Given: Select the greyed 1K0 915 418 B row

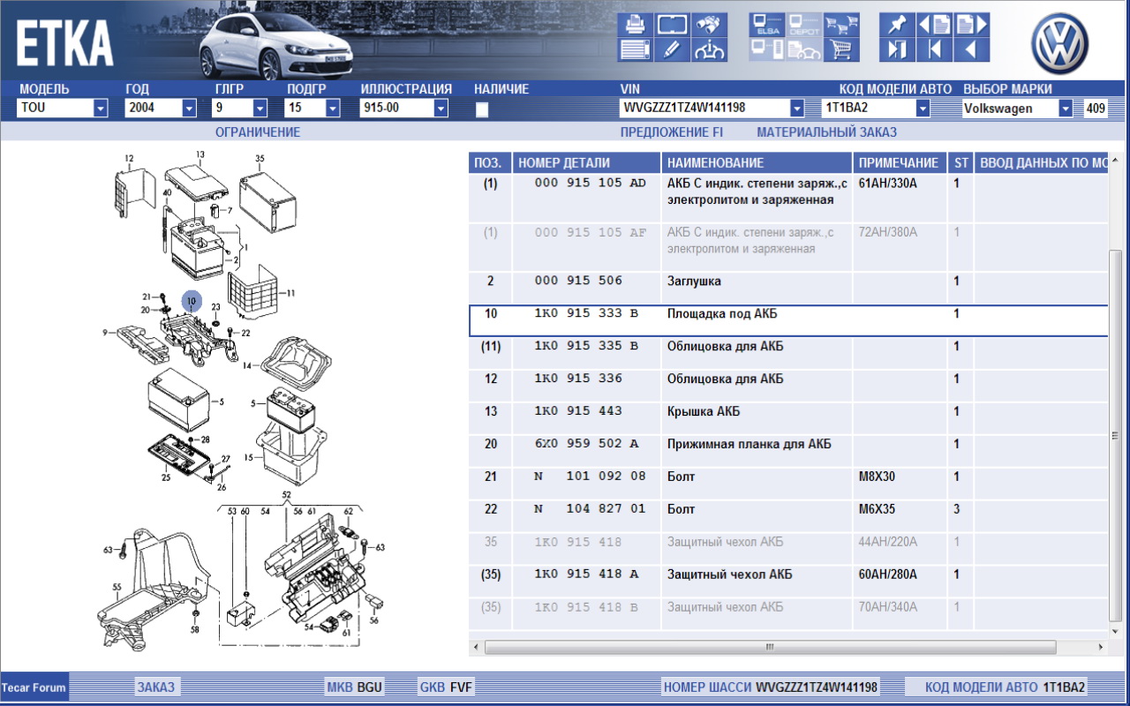Looking at the screenshot, I should pos(788,615).
